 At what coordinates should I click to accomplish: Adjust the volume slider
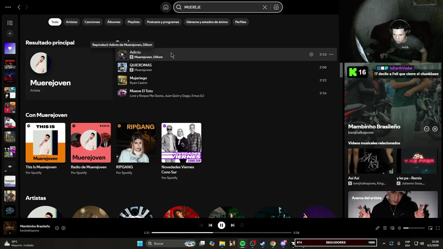(414, 228)
